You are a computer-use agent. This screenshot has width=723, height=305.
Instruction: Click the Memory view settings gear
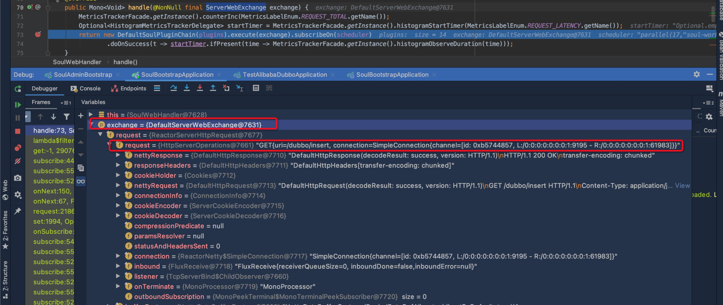point(709,117)
